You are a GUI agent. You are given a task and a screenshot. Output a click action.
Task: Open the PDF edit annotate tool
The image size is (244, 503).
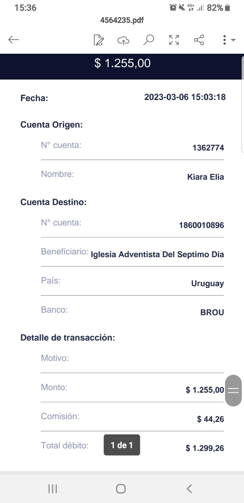tap(99, 40)
